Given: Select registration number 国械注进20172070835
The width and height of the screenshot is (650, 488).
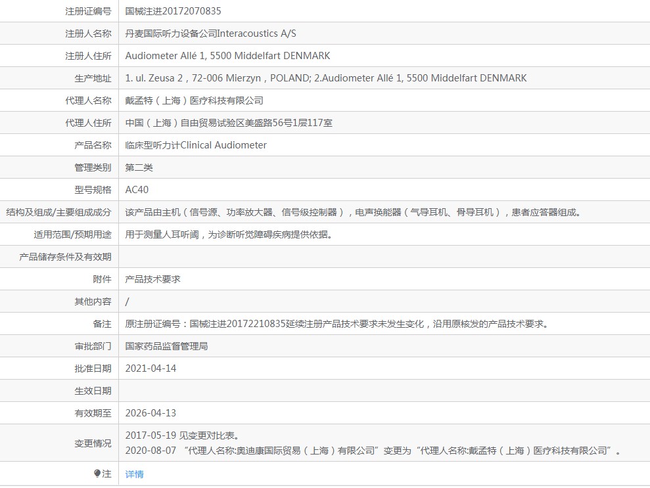Looking at the screenshot, I should point(174,11).
